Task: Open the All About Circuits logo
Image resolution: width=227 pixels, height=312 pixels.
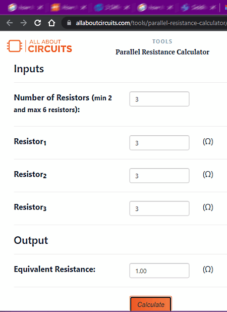Action: 39,46
